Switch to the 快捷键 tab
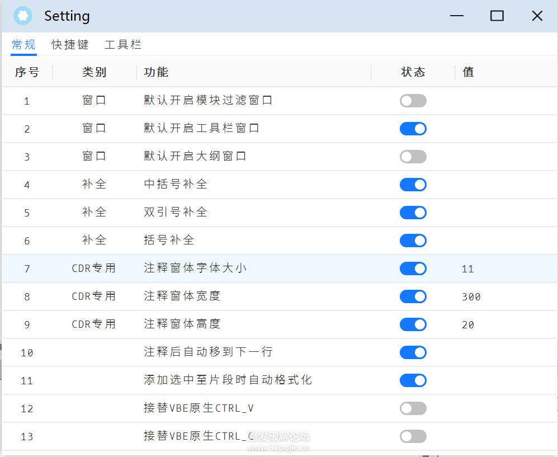Screen dimensions: 558x457 (x=70, y=45)
